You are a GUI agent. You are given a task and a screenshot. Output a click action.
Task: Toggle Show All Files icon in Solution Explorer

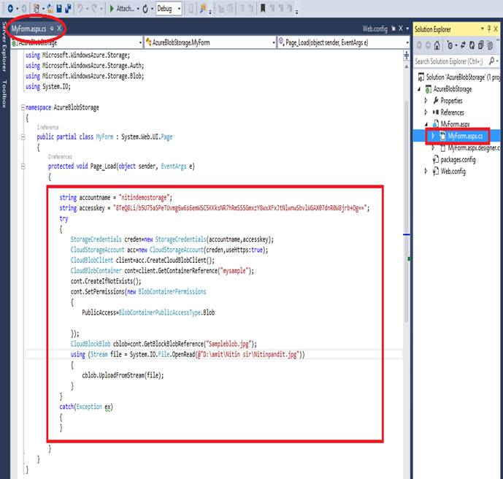click(x=490, y=45)
